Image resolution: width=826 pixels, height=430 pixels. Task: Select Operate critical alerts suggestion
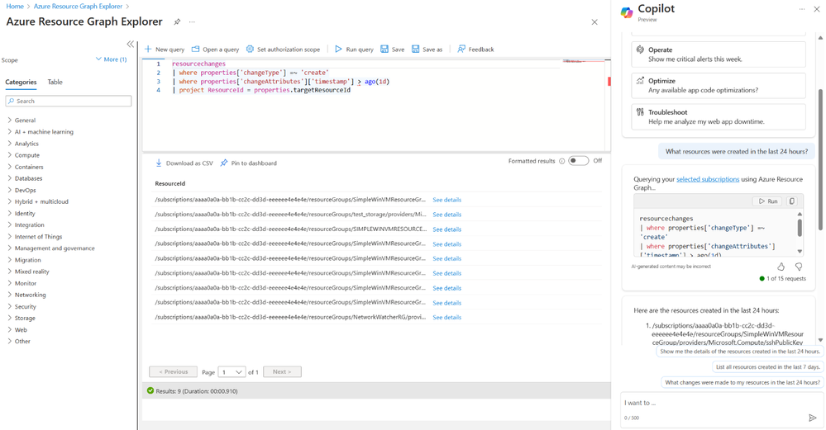click(x=719, y=54)
